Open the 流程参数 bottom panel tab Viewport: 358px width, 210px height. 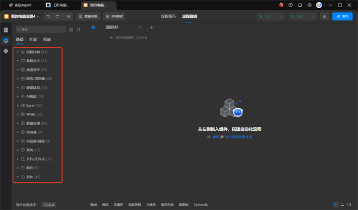[x=135, y=205]
